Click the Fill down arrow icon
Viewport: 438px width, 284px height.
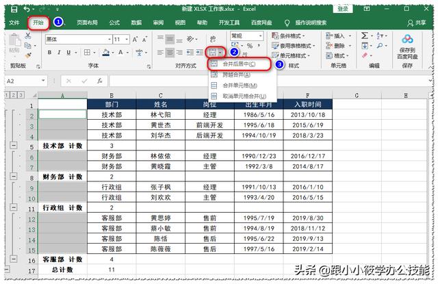365,46
